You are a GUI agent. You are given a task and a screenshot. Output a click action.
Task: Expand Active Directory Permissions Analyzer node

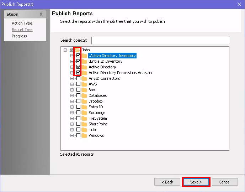pos(72,73)
